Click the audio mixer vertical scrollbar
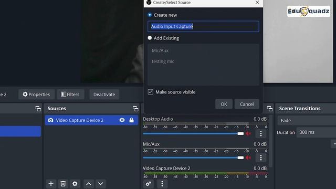Screen dimensions: 336x189 click(x=271, y=141)
